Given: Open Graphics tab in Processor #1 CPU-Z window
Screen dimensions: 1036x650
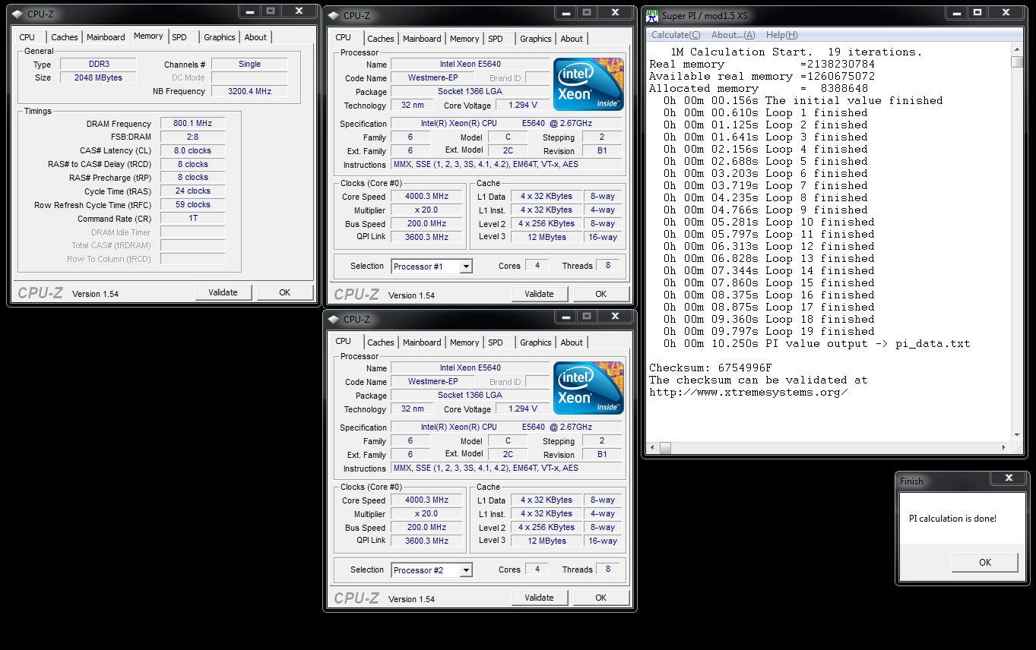Looking at the screenshot, I should (535, 39).
